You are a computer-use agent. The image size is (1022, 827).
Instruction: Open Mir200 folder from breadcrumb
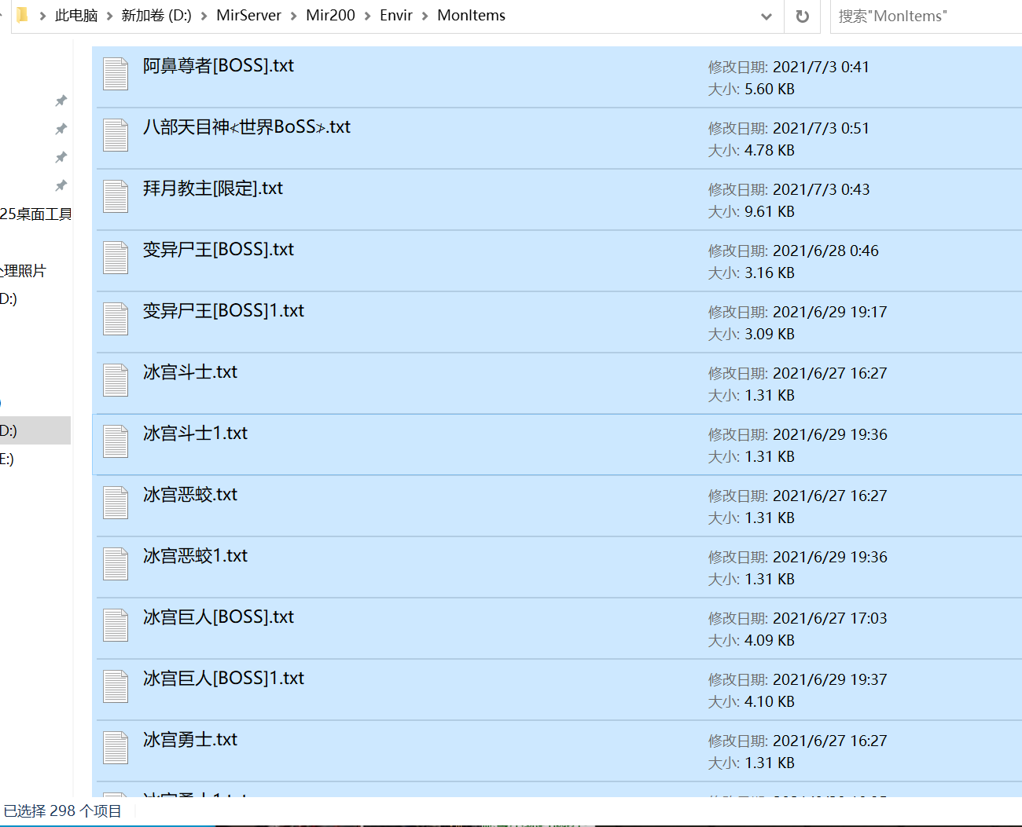pos(330,16)
